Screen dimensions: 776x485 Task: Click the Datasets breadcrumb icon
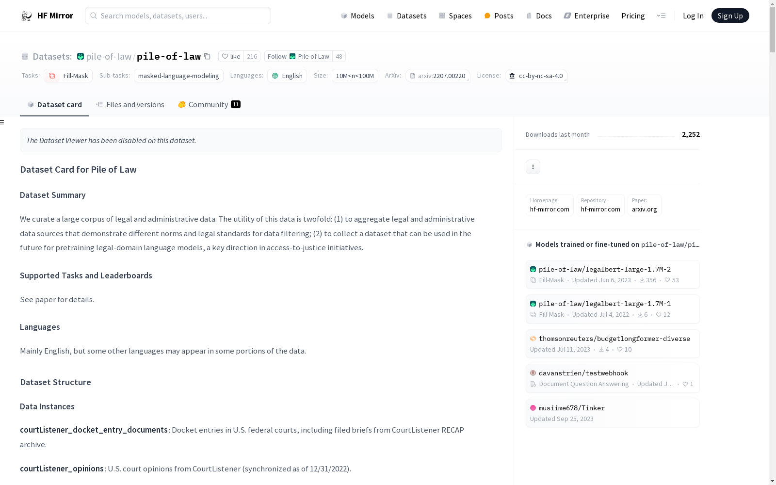(25, 56)
